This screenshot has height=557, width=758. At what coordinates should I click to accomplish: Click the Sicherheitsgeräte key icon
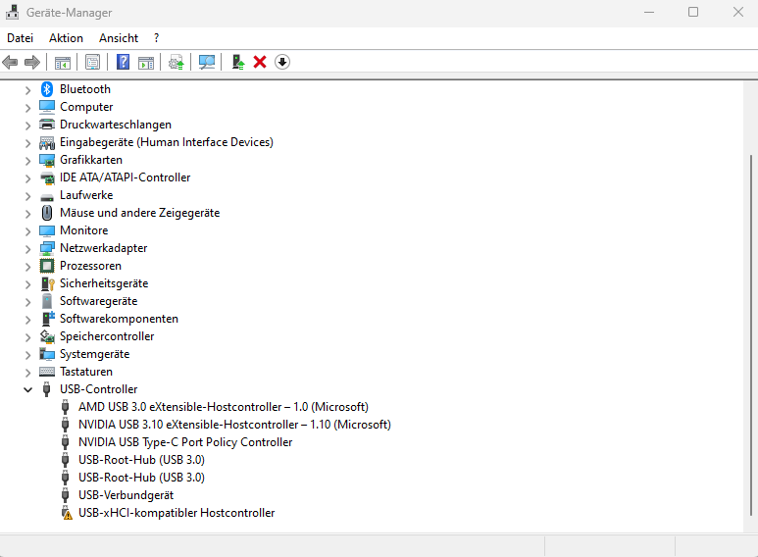pyautogui.click(x=47, y=283)
